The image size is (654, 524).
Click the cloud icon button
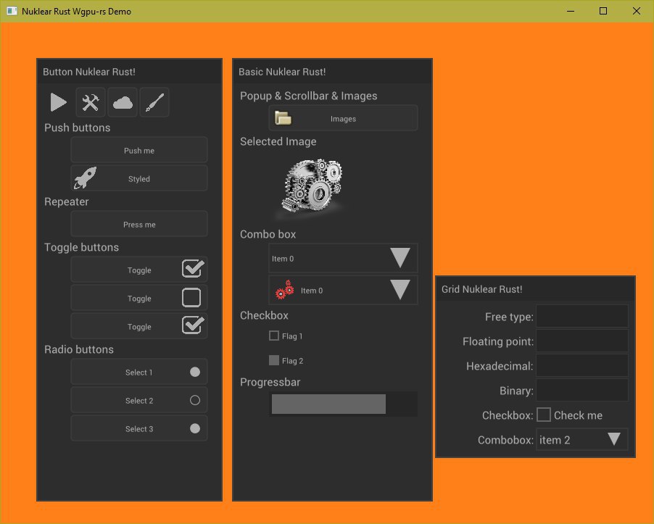[123, 102]
